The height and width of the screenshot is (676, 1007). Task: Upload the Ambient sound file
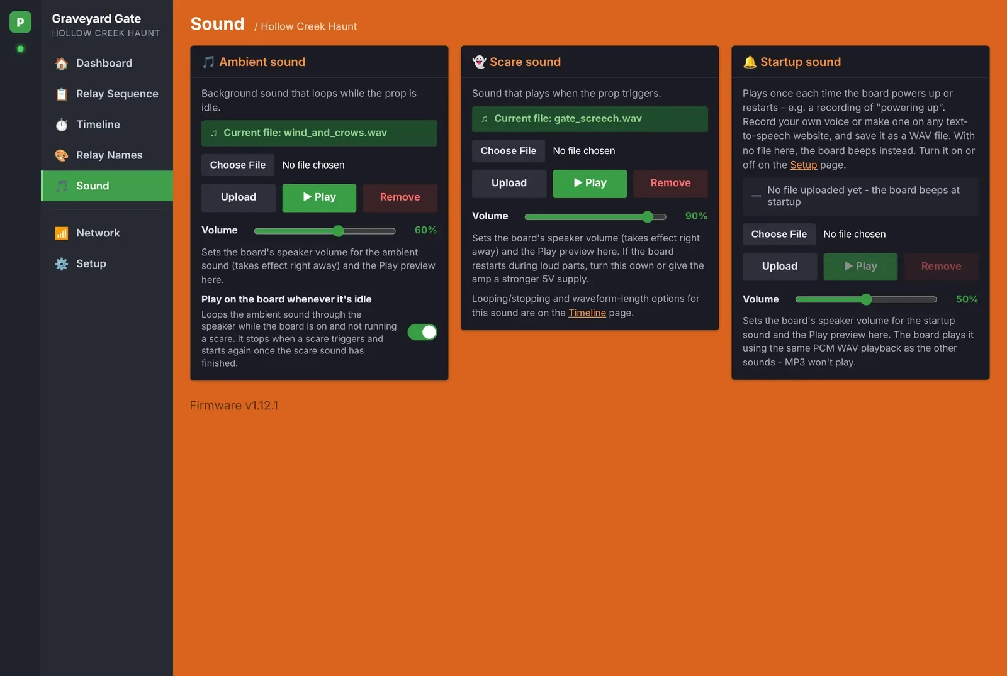point(239,197)
